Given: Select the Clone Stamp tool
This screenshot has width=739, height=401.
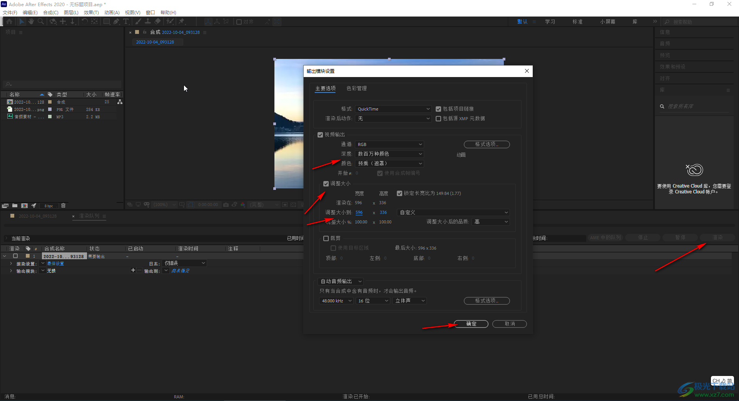Looking at the screenshot, I should pyautogui.click(x=148, y=22).
